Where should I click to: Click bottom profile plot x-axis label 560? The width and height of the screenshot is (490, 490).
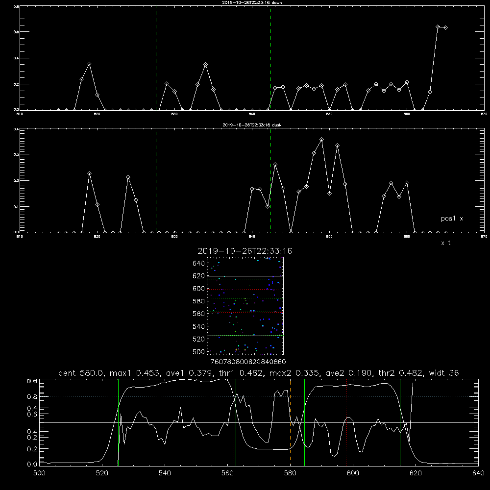point(227,473)
